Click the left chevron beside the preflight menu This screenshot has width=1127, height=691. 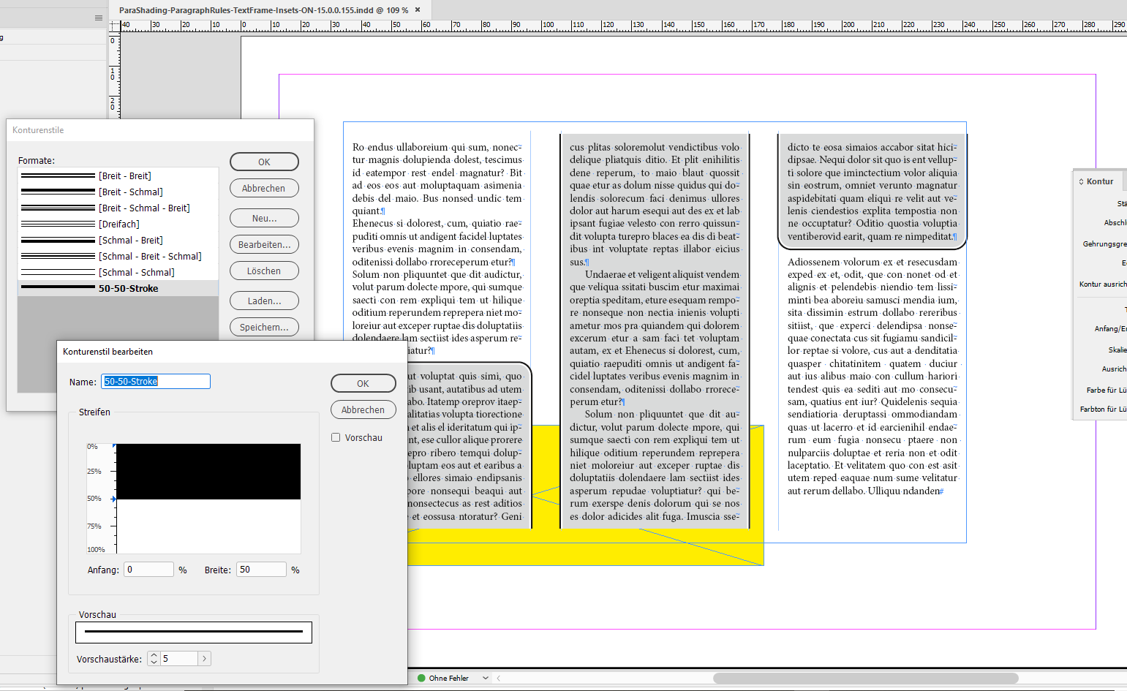(x=498, y=678)
